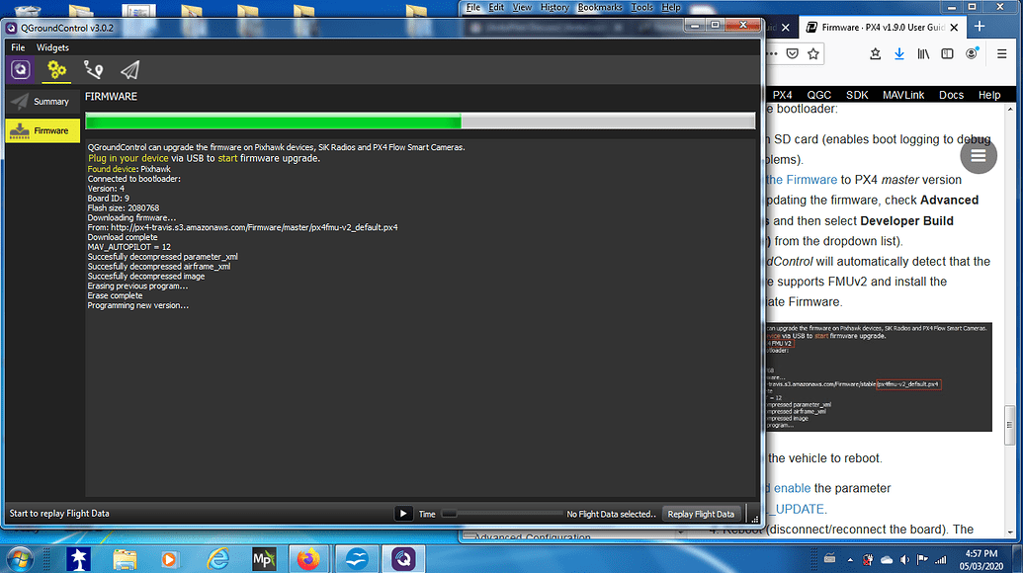Open the Firefox History menu

554,7
